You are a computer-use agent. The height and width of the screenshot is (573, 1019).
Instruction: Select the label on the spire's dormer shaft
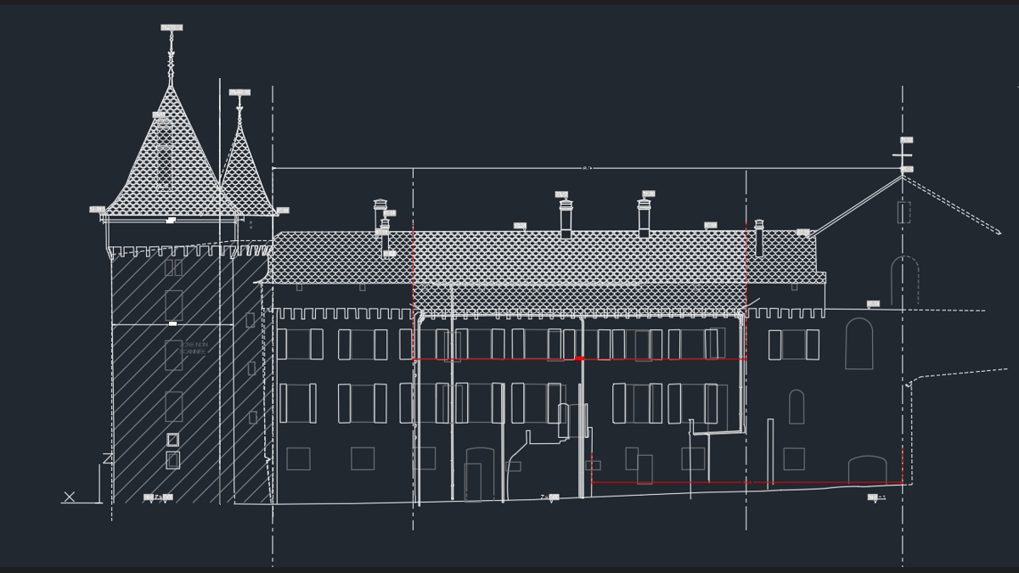160,115
